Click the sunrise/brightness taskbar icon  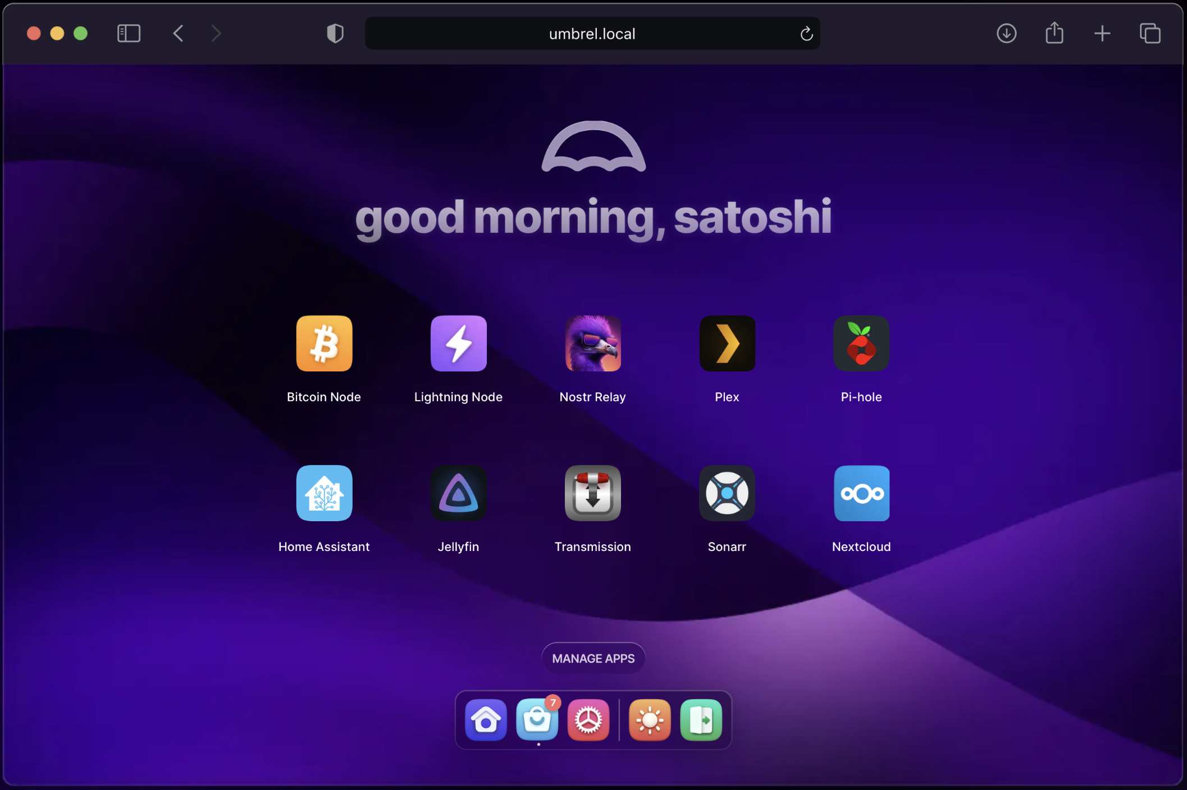point(649,720)
